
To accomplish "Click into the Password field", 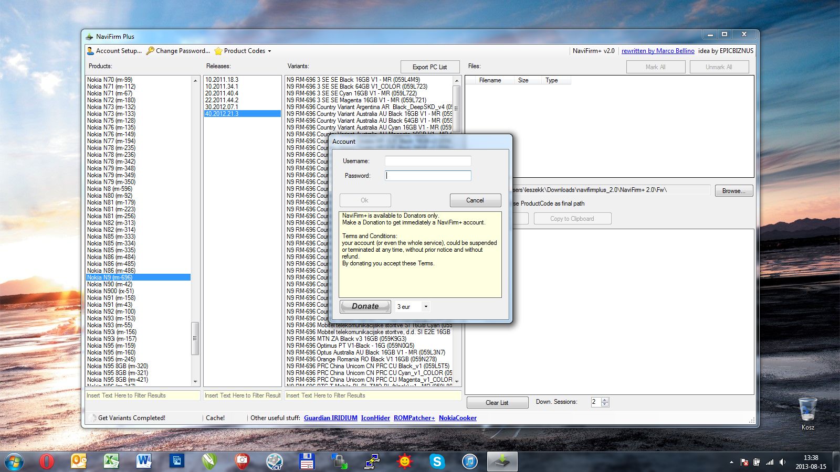I will (x=428, y=176).
